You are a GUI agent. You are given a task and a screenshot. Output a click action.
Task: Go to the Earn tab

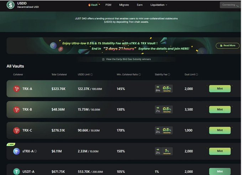(140, 5)
